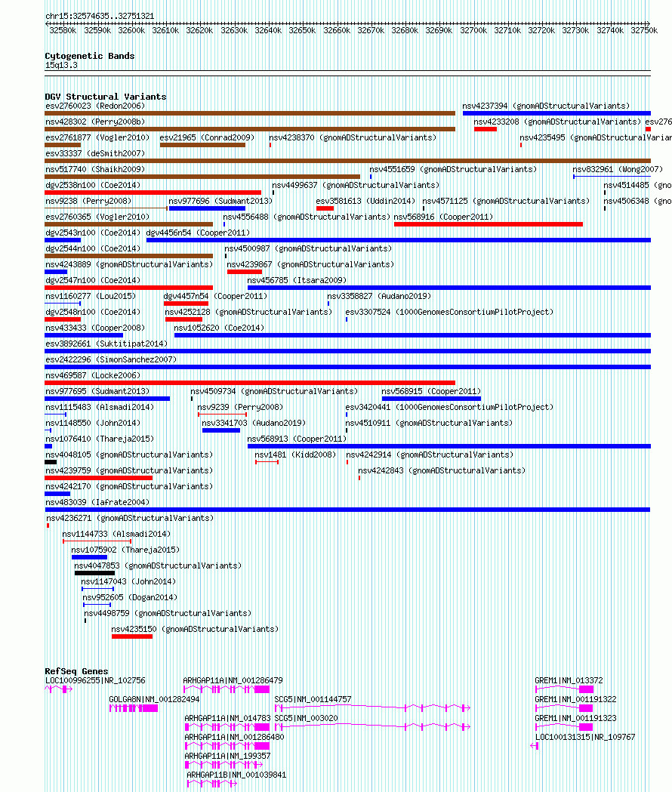The image size is (672, 792).
Task: Select nsv977695 (Sudmant2013) variant
Action: pyautogui.click(x=97, y=391)
